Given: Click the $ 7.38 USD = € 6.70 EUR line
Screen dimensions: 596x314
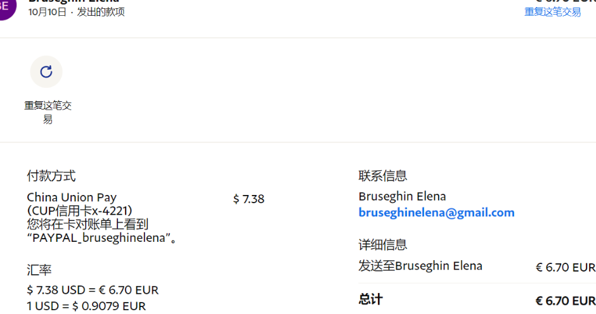Looking at the screenshot, I should 93,290.
